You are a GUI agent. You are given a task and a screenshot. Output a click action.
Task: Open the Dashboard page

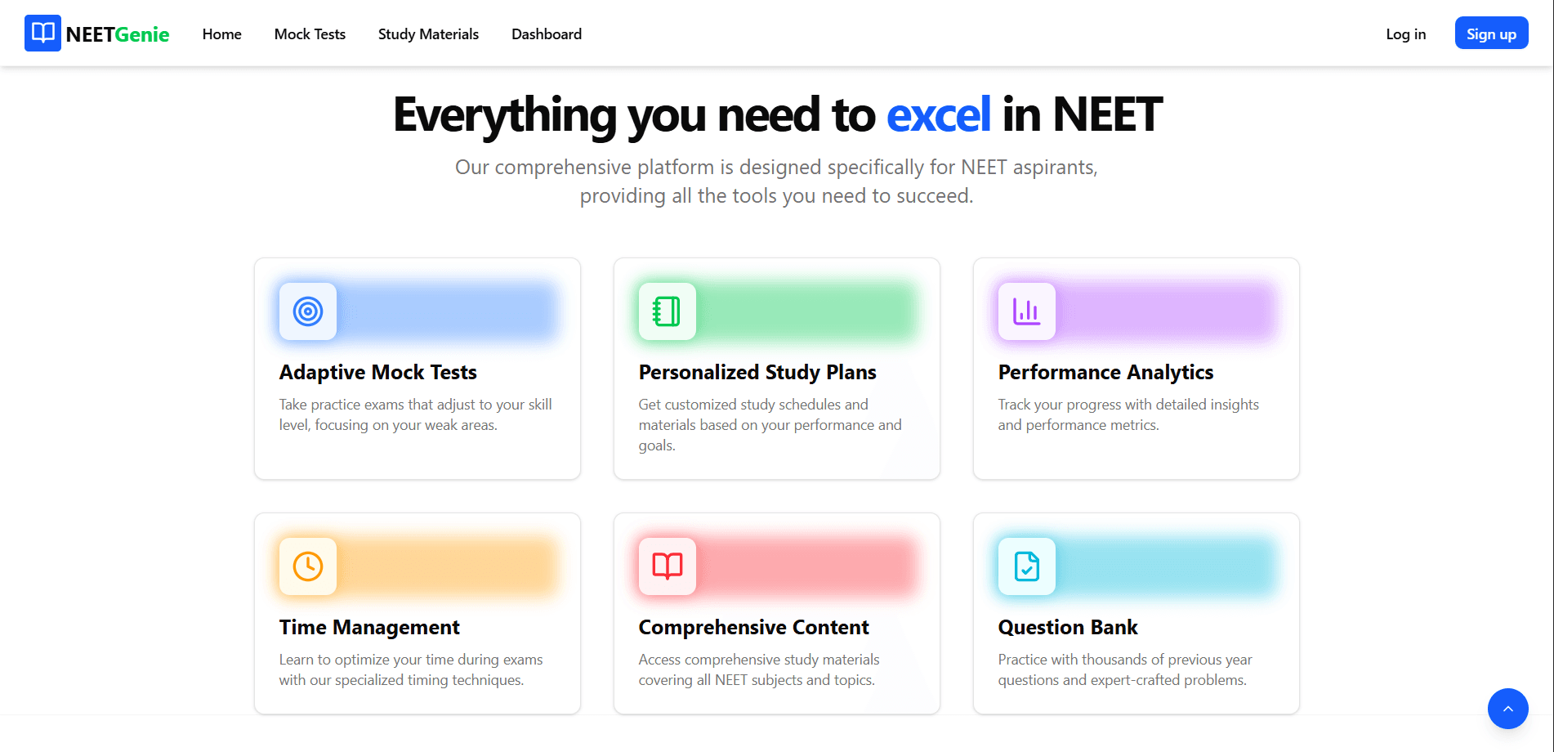[x=546, y=34]
